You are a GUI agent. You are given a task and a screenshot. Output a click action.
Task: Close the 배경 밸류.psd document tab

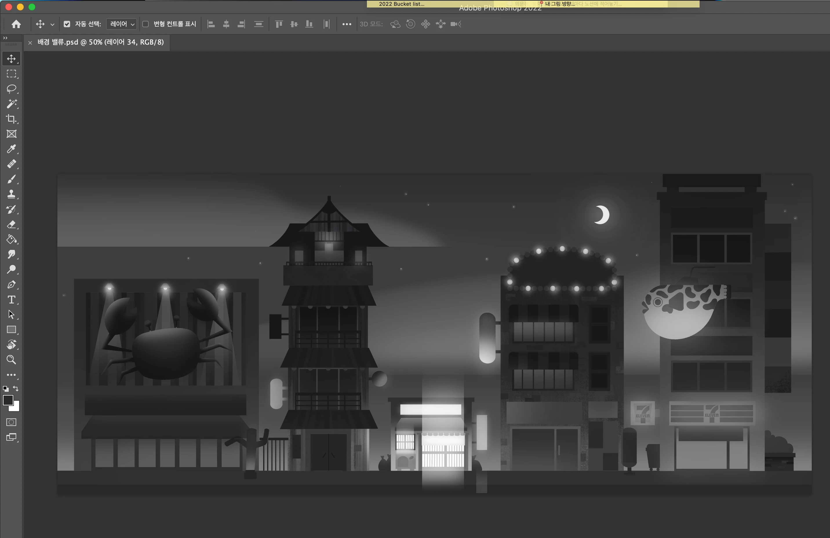click(x=30, y=43)
